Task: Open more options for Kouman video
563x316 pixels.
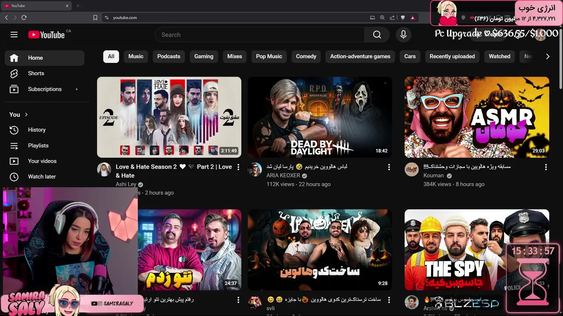Action: (x=546, y=167)
